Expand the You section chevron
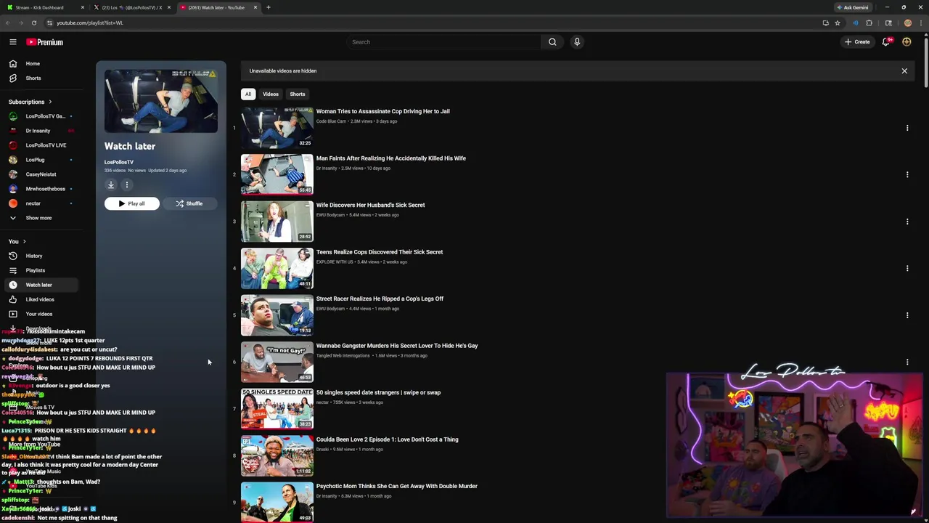 [24, 241]
